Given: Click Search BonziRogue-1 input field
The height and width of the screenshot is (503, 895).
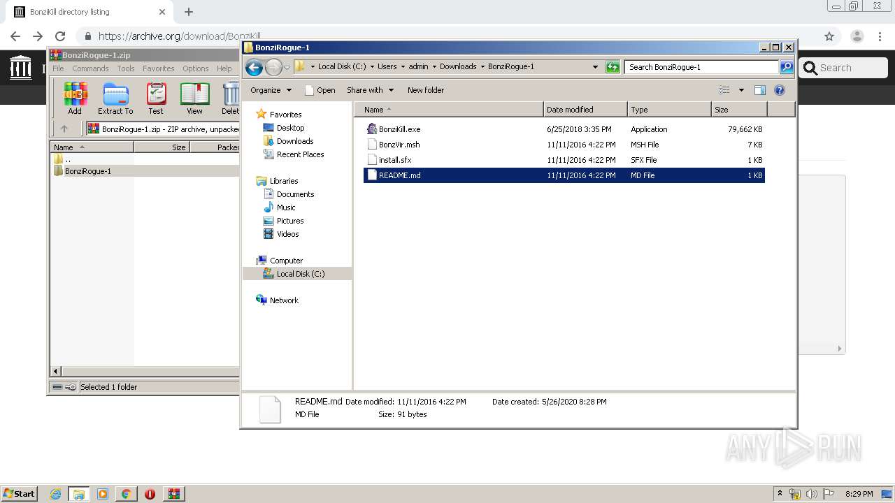Looking at the screenshot, I should 701,67.
